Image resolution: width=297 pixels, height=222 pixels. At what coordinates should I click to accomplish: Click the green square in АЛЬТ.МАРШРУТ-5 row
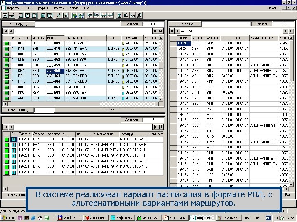[7, 167]
